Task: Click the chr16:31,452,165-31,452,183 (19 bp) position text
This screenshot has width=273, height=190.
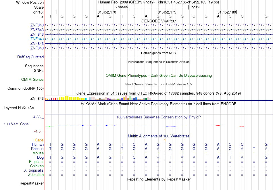Action: click(x=189, y=2)
